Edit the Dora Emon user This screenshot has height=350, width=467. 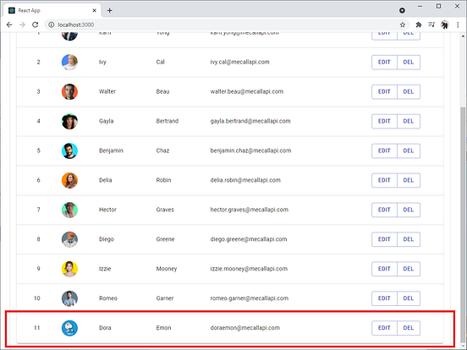tap(384, 328)
